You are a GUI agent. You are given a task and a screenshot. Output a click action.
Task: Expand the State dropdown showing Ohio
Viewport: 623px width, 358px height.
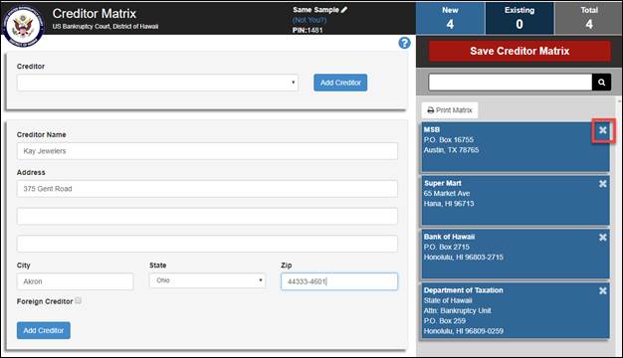(207, 280)
